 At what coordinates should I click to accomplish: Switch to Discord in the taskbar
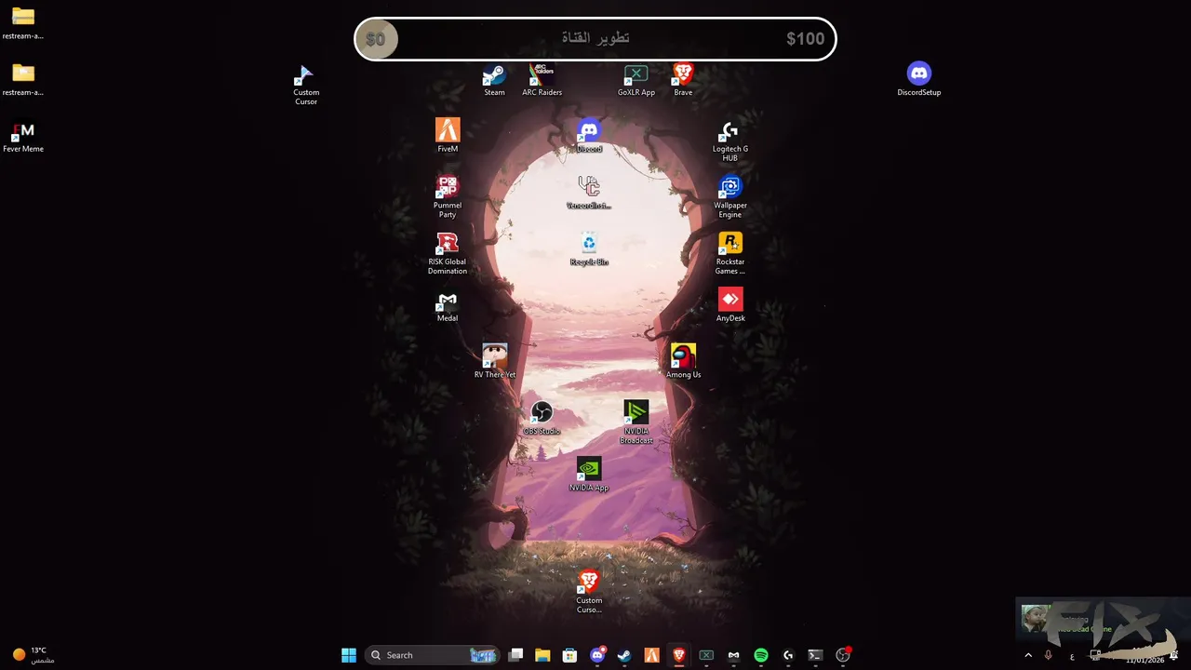(x=597, y=655)
